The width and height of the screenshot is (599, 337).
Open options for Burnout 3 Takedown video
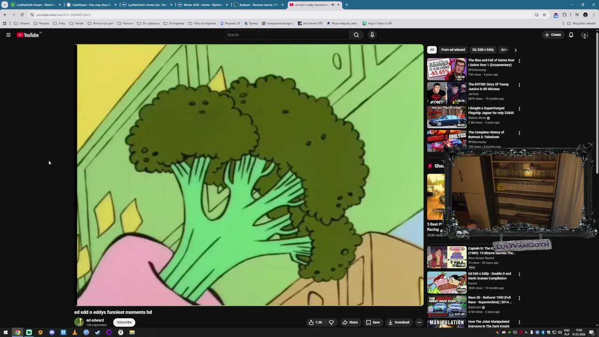pos(519,133)
